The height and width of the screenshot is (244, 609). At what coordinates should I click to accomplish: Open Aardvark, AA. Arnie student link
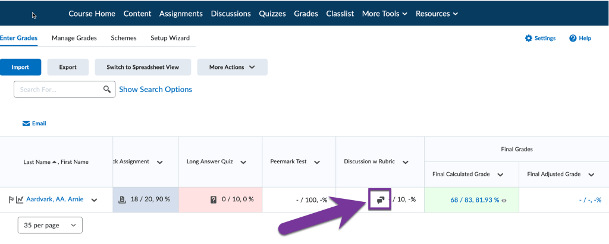coord(55,199)
